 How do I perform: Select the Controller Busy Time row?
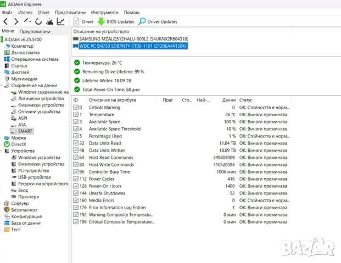[182, 171]
